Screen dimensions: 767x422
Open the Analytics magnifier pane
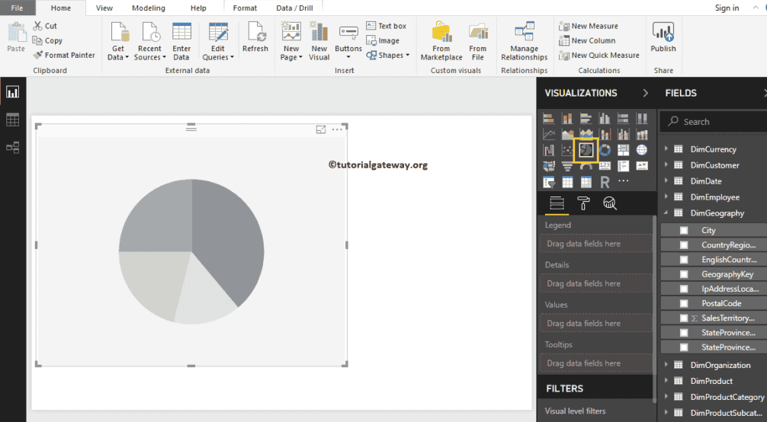pos(610,203)
